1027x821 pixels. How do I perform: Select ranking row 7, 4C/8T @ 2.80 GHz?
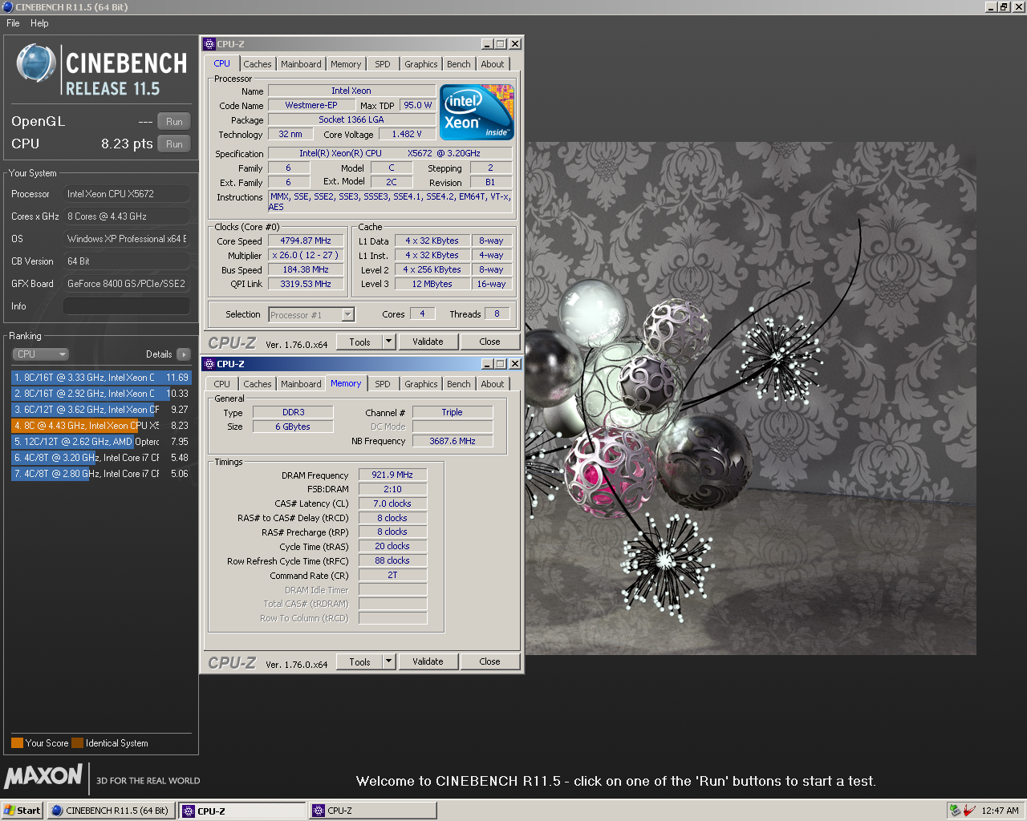tap(101, 474)
